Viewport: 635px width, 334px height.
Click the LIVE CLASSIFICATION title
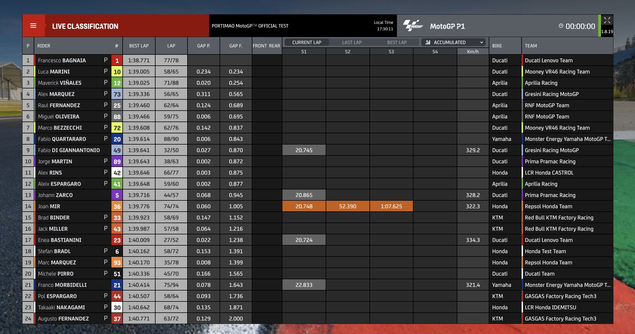85,26
